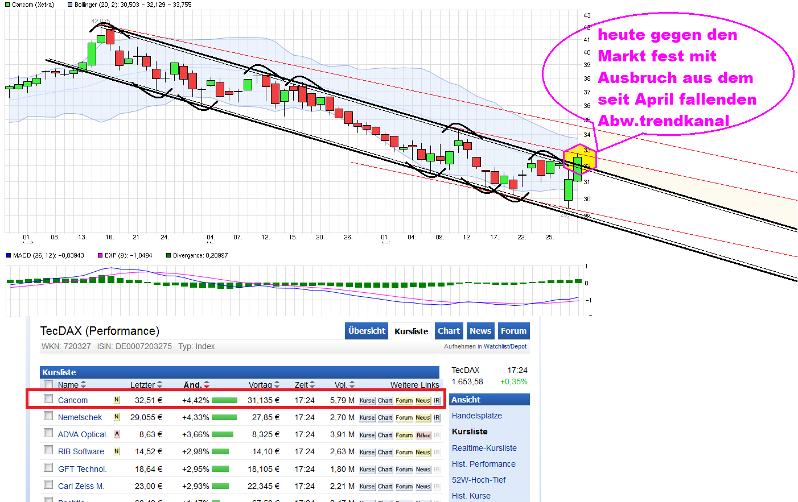This screenshot has width=798, height=502.
Task: Tick the checkbox for ADVA Optical
Action: [48, 433]
